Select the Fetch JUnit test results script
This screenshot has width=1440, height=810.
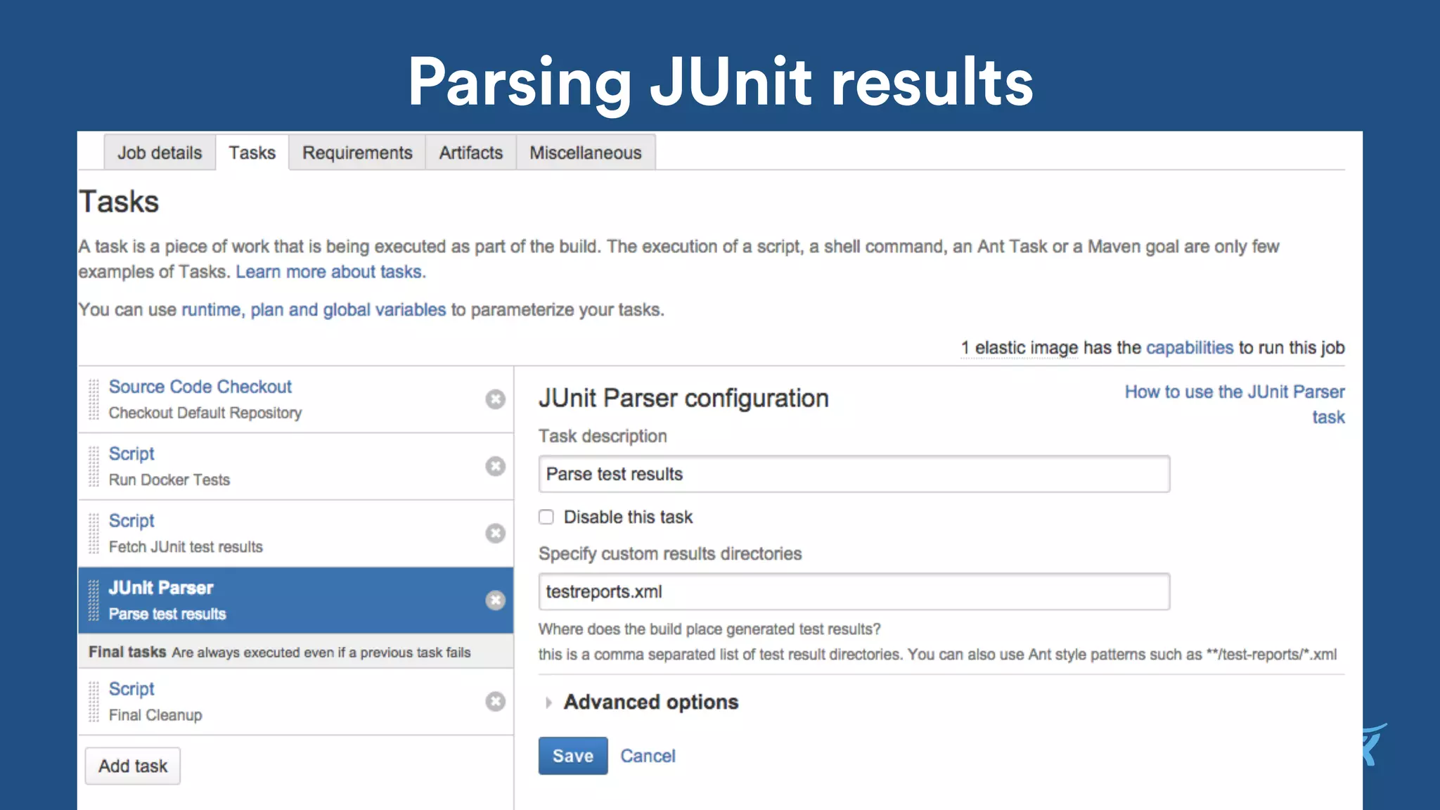pyautogui.click(x=295, y=533)
